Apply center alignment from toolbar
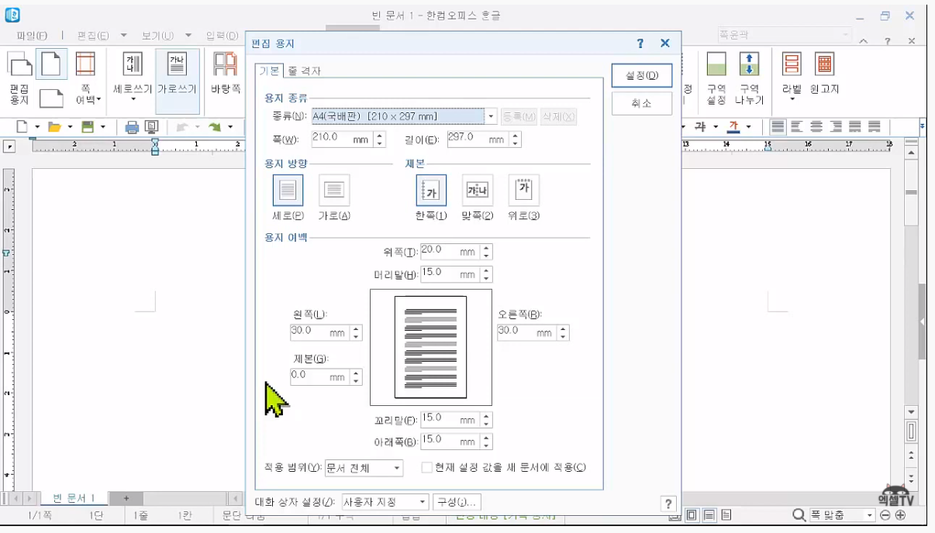The height and width of the screenshot is (533, 935). click(x=816, y=126)
